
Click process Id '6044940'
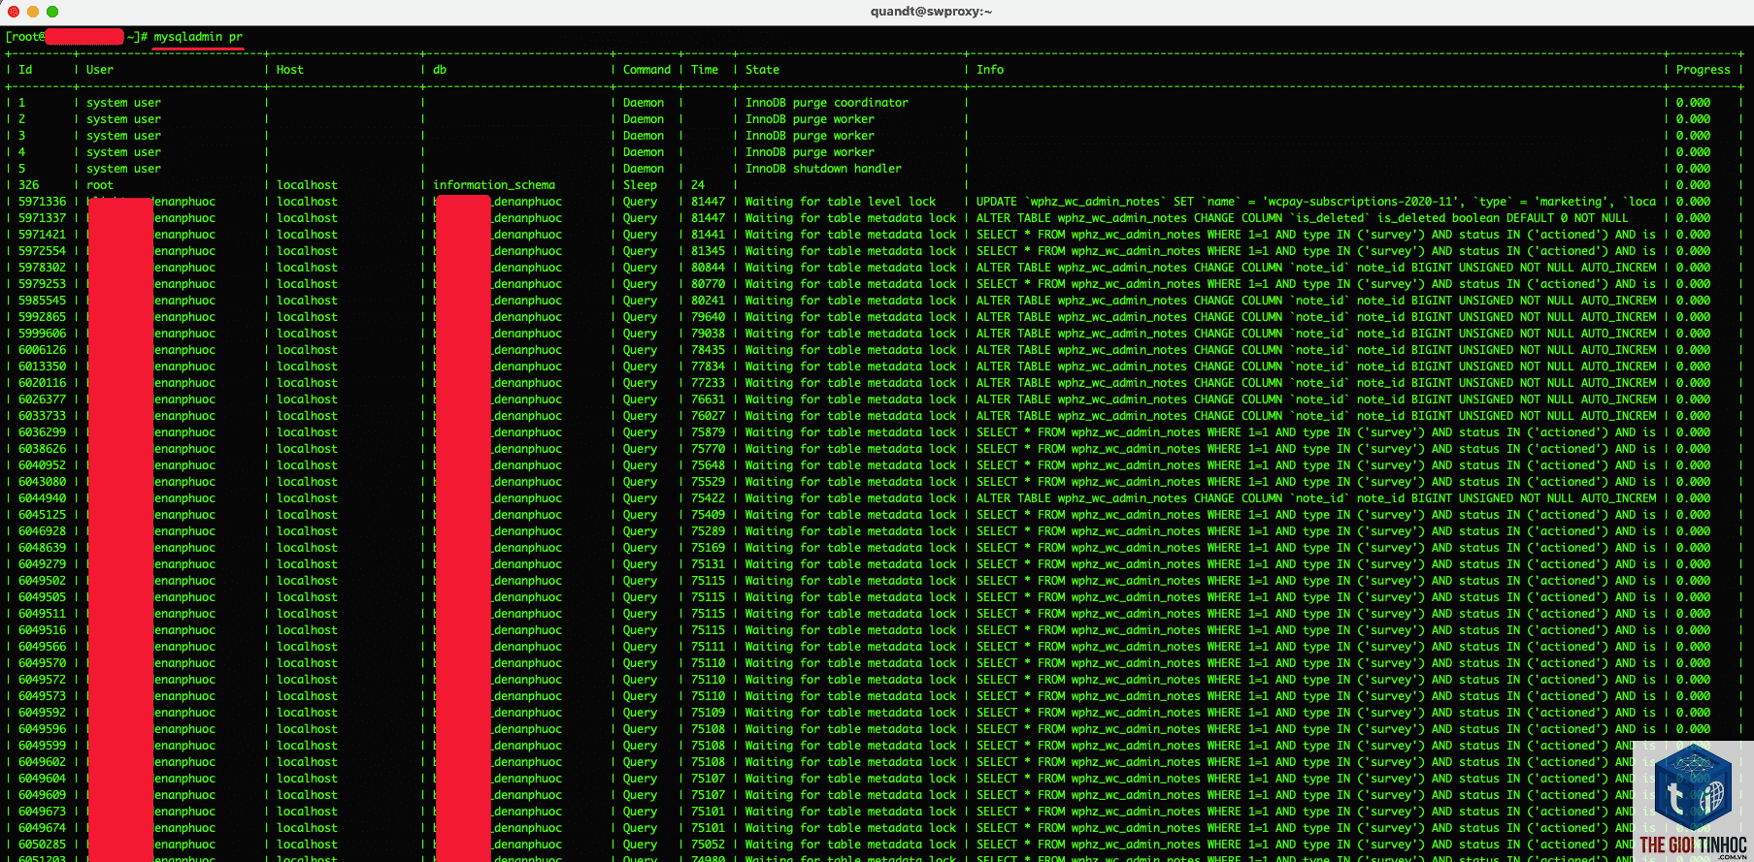(42, 498)
